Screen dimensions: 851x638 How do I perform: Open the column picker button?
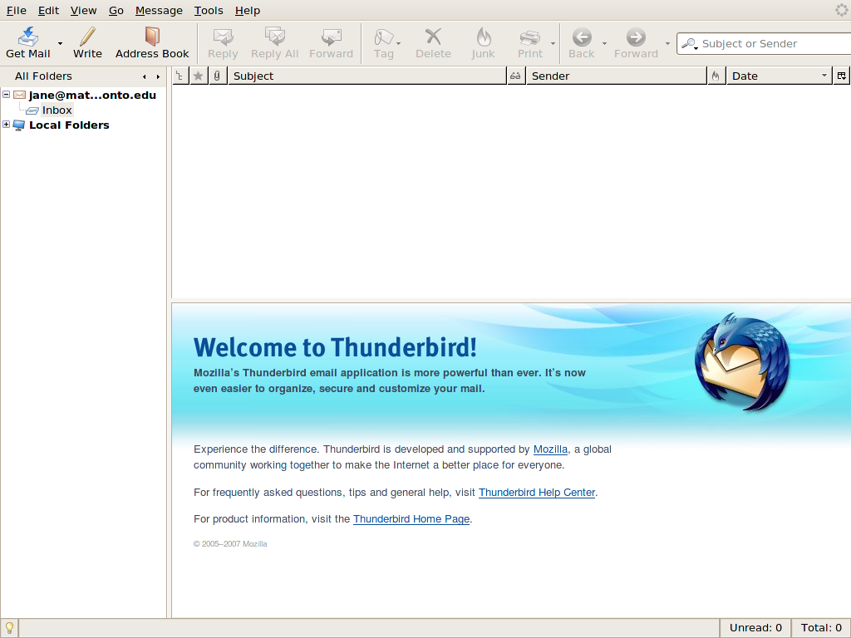point(842,76)
